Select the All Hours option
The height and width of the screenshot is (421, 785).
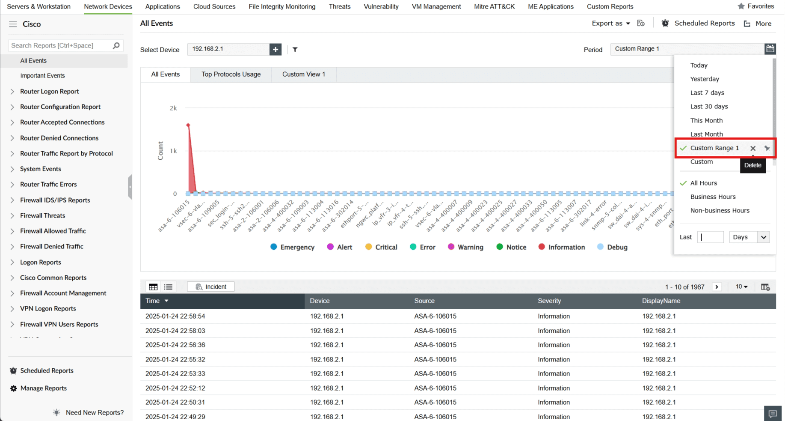point(703,183)
